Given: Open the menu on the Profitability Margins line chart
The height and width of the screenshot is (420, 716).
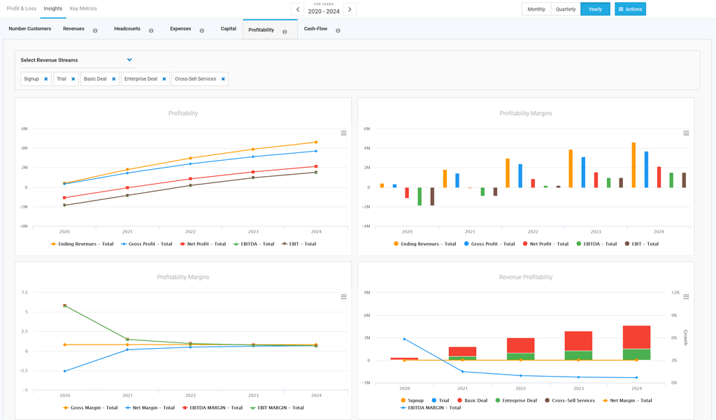Looking at the screenshot, I should tap(343, 296).
